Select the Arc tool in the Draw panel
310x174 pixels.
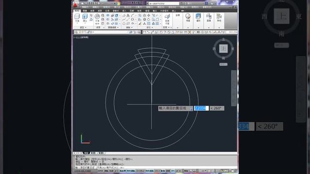pos(132,15)
